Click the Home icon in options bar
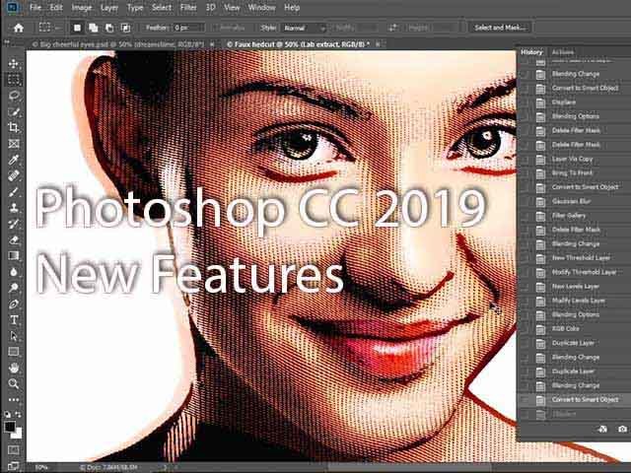Viewport: 631px width, 473px height. 18,28
